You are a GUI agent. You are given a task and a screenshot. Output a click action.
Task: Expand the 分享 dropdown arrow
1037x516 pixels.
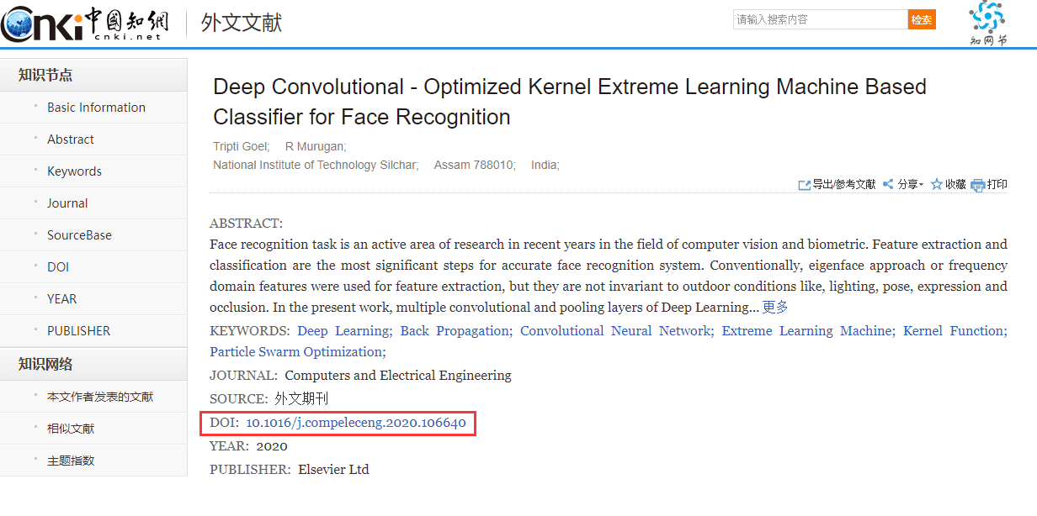pos(922,185)
